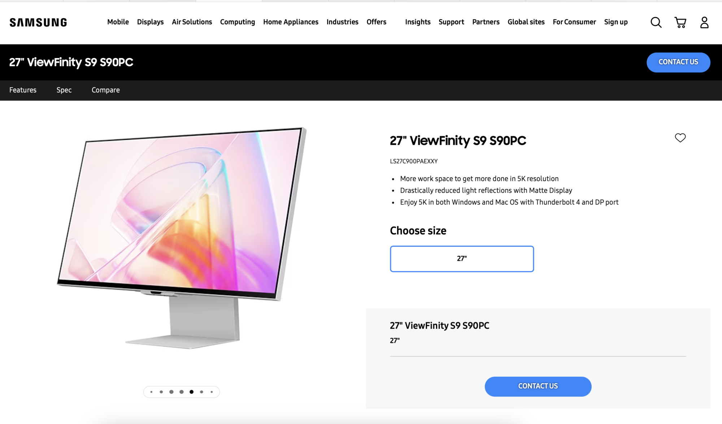Expand the Mobile menu
The height and width of the screenshot is (424, 722).
pos(118,22)
